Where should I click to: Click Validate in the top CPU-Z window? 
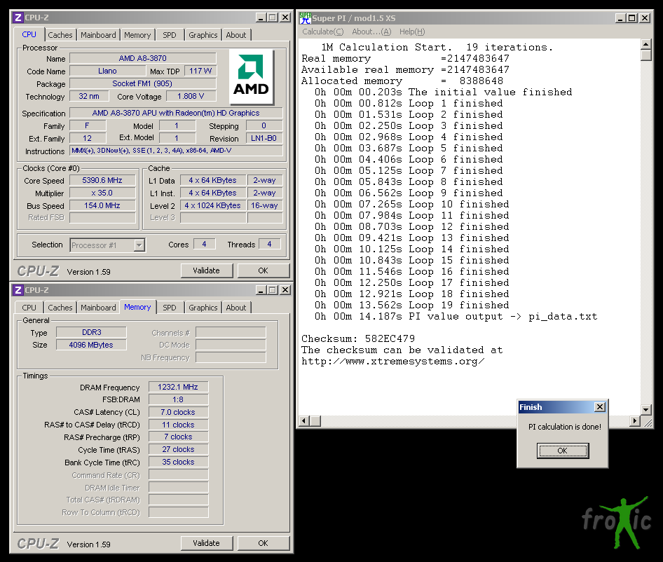tap(207, 270)
